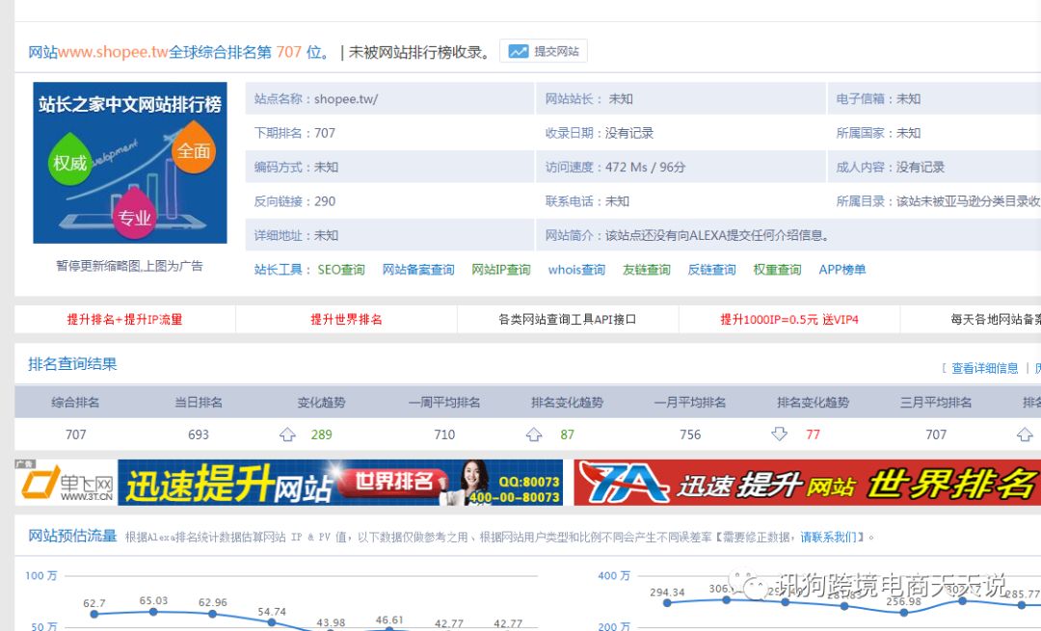Click the 54.74 data point label on the chart

coord(272,612)
